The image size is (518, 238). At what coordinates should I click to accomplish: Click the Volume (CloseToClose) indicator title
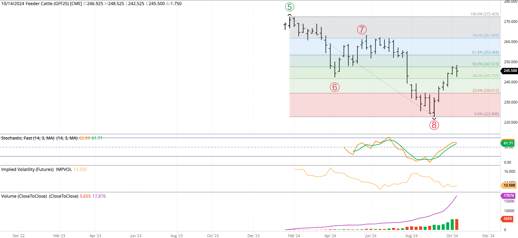(x=24, y=196)
